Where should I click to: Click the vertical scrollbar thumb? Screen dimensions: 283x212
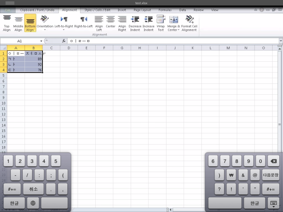point(280,124)
